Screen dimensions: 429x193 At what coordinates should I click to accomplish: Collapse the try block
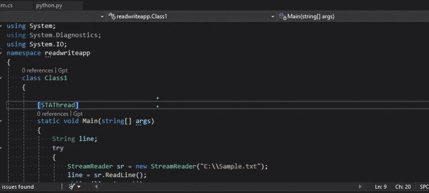(1, 148)
